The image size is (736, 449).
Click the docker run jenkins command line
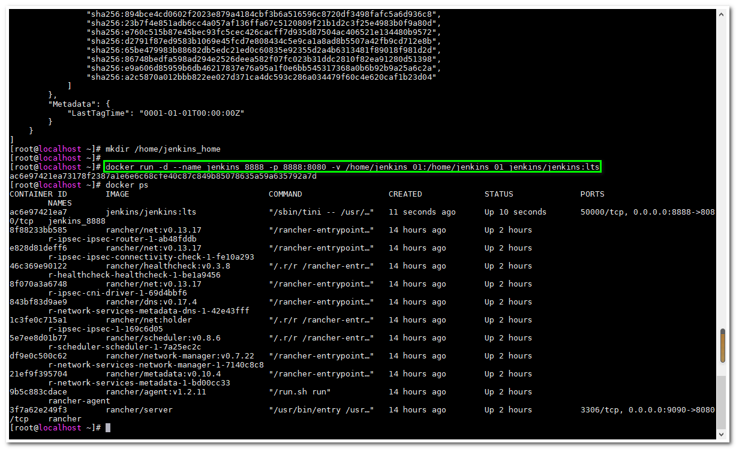[353, 167]
